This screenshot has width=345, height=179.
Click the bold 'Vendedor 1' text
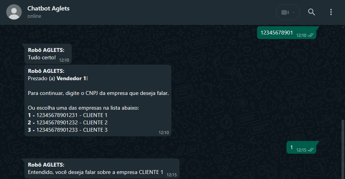pos(71,79)
